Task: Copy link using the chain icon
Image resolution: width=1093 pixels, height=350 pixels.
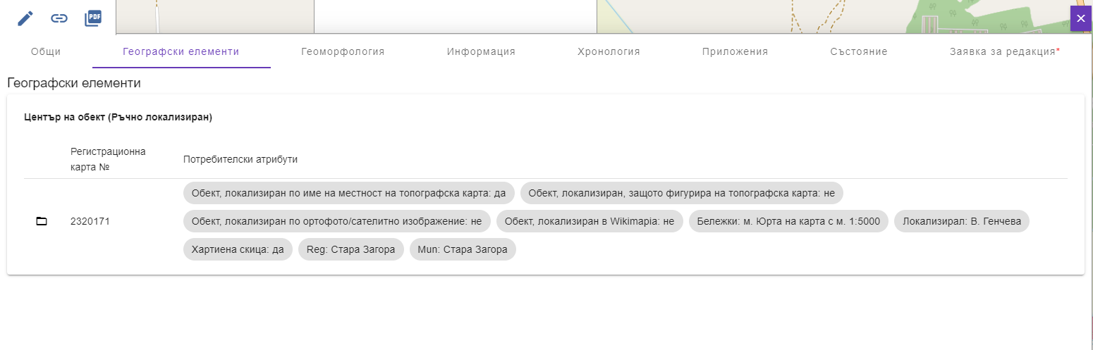Action: [x=59, y=18]
